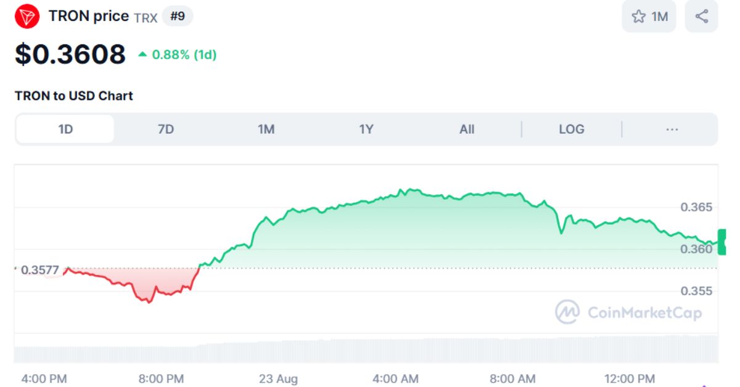
Task: Click the 8:00 AM time axis label
Action: point(512,378)
